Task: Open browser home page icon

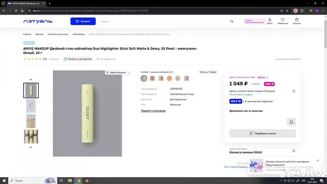Action: click(22, 10)
